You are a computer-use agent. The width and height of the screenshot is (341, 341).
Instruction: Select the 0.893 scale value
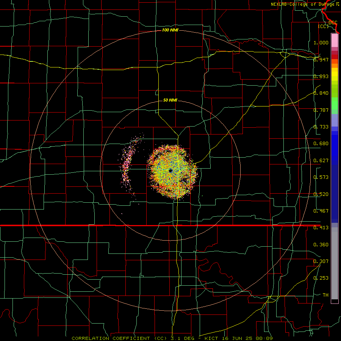coord(321,76)
